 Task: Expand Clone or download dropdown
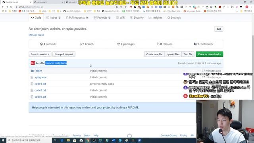(x=209, y=54)
